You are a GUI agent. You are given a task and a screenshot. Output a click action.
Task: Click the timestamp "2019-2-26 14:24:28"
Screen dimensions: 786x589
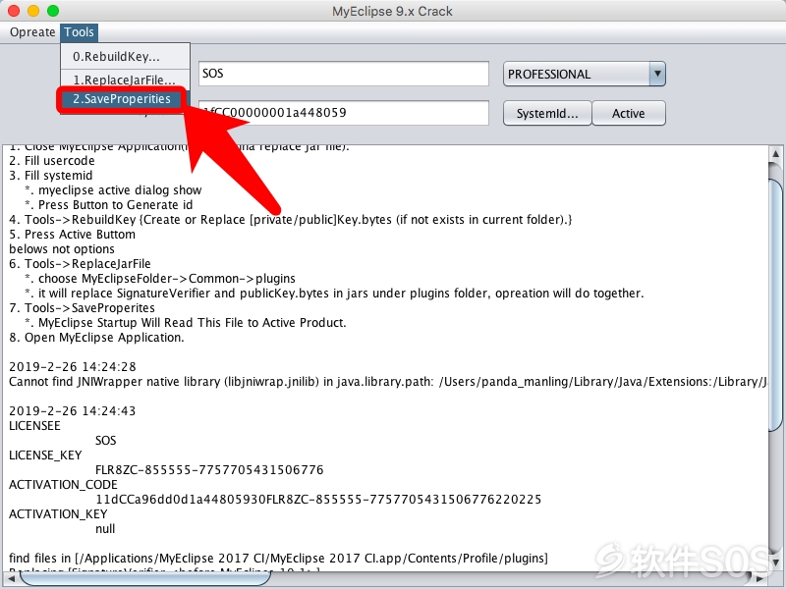coord(73,367)
